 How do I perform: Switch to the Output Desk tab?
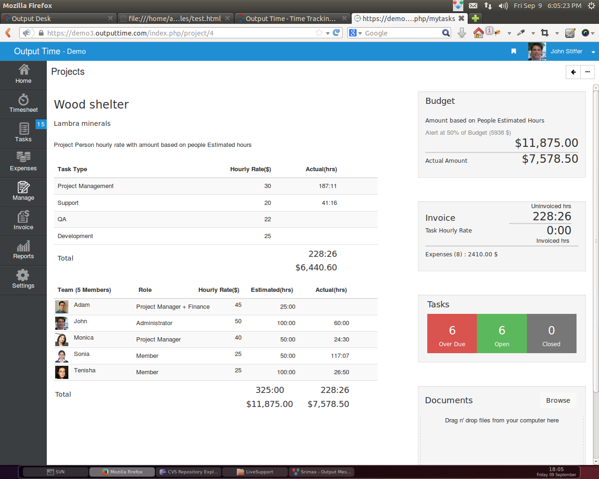click(x=58, y=18)
